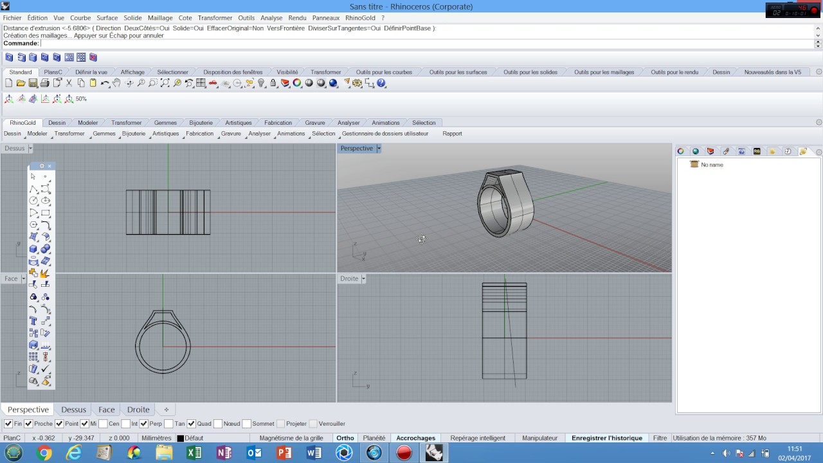Click Enregistrer l'historique in status bar
Viewport: 823px width, 463px height.
(x=607, y=438)
